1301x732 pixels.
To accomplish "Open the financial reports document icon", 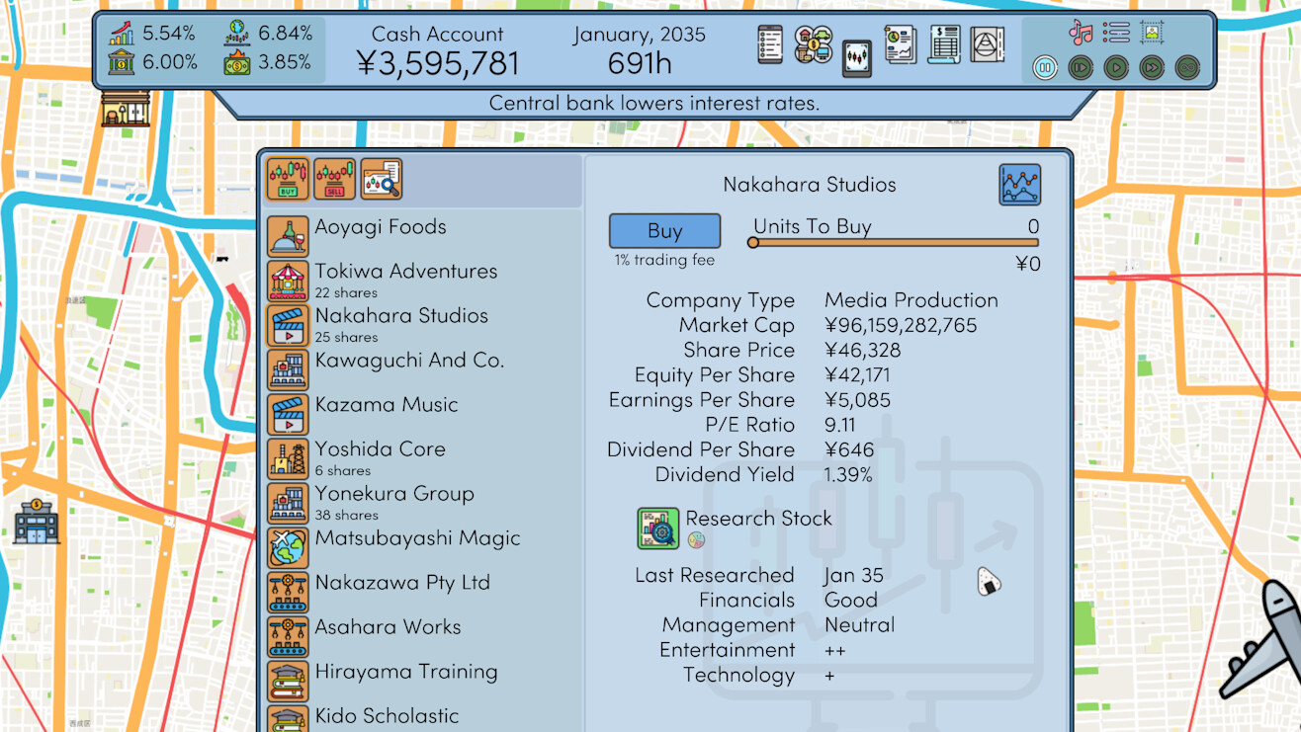I will 901,44.
